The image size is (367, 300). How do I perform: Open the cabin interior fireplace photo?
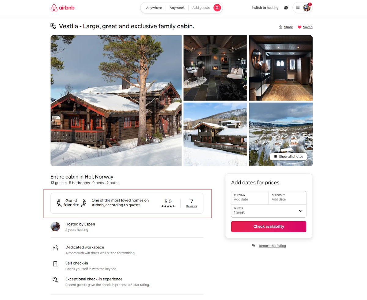coord(215,68)
